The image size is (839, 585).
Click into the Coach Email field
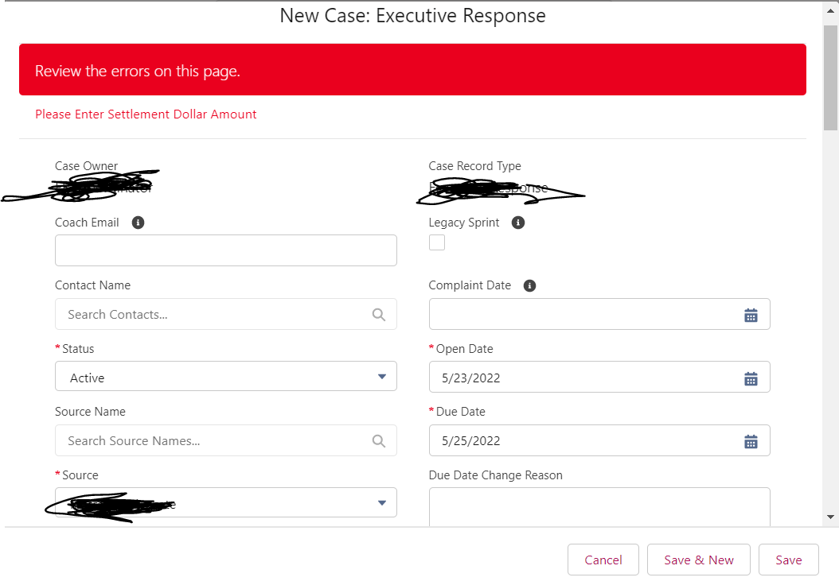pos(226,250)
